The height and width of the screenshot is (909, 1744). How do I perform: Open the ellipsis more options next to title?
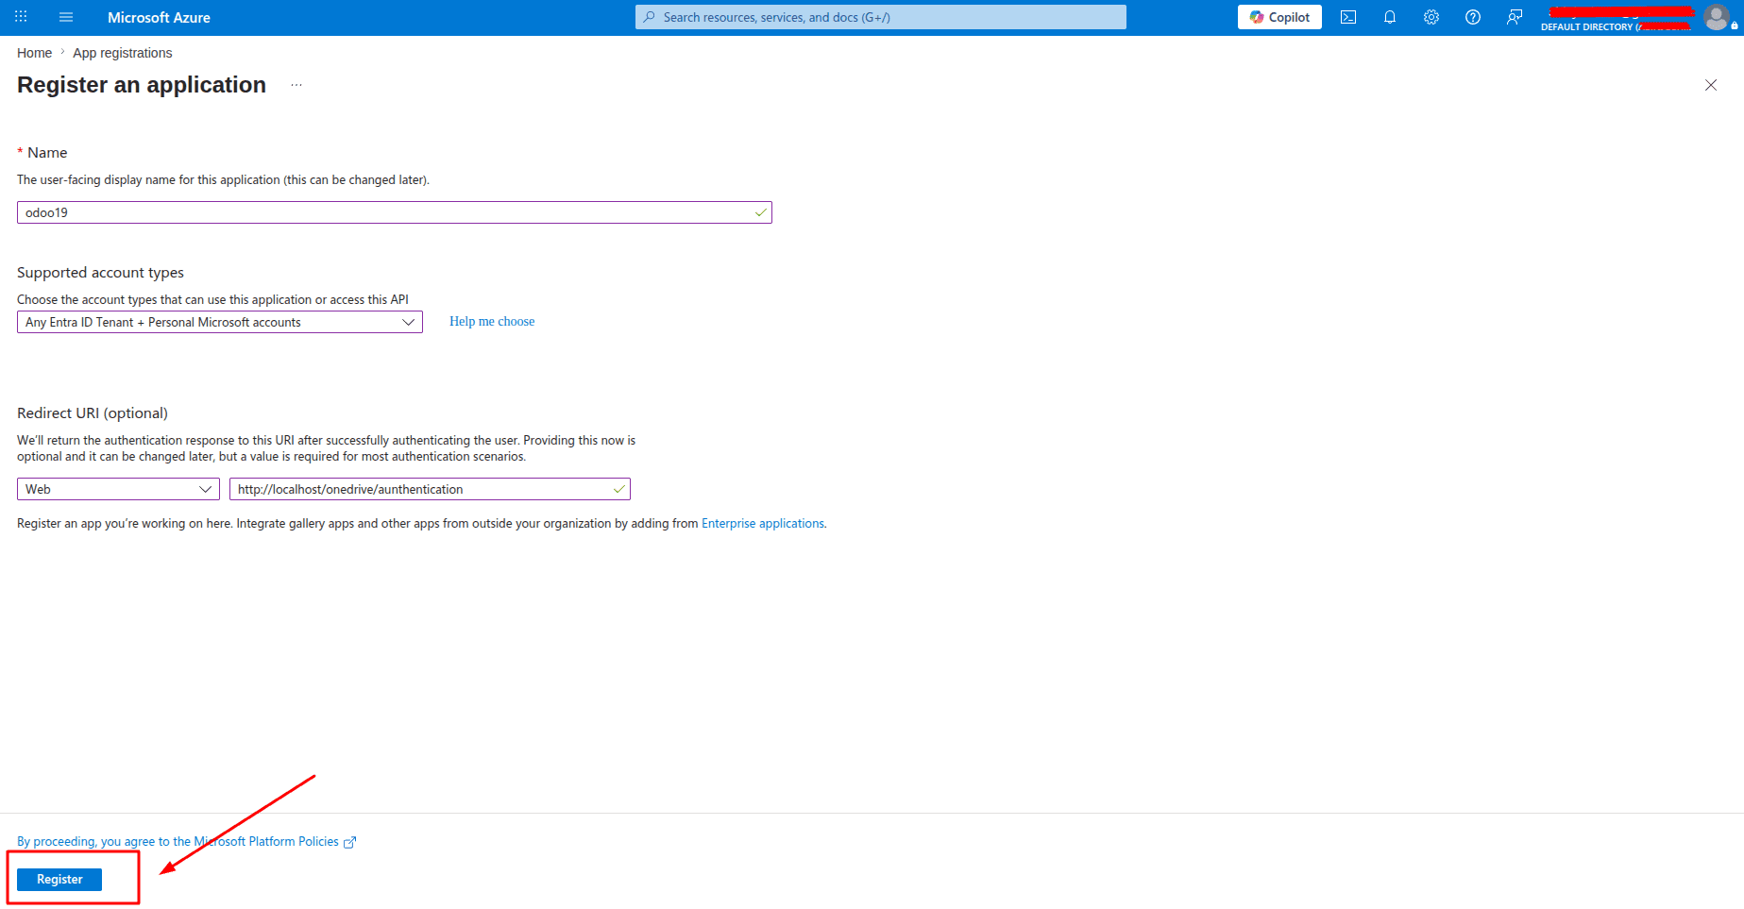[296, 85]
